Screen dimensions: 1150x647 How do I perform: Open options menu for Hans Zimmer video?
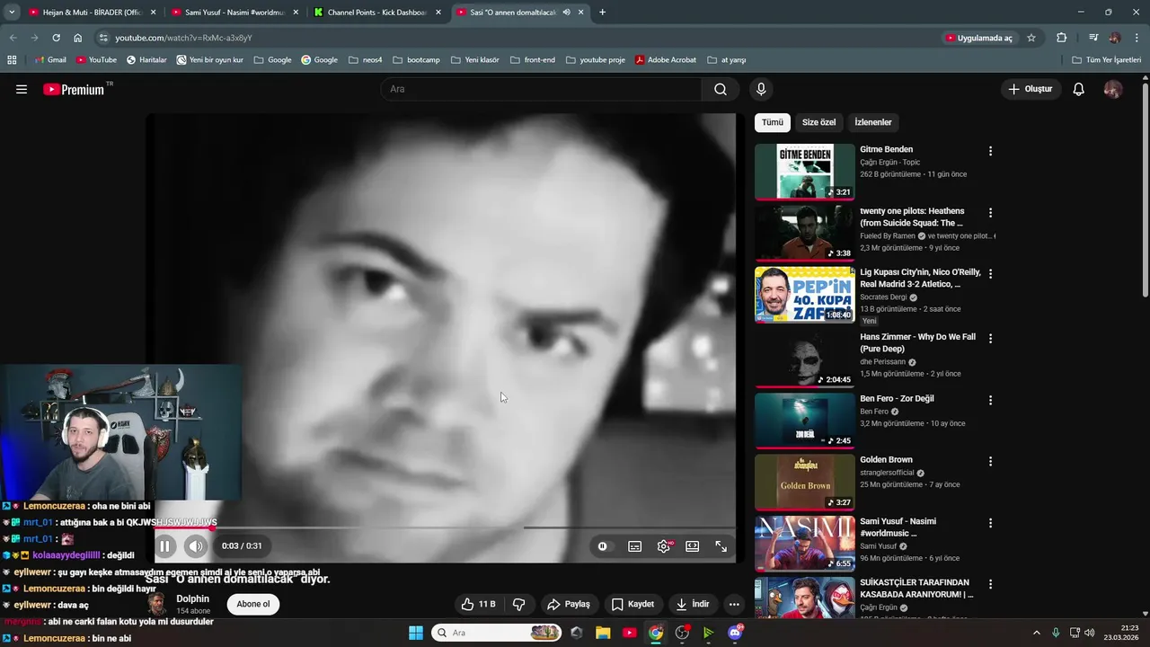click(990, 339)
